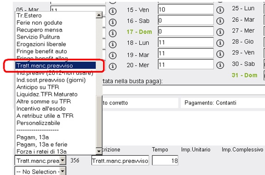The width and height of the screenshot is (265, 175).
Task: Select Servizio Pulitura entry
Action: pos(56,37)
